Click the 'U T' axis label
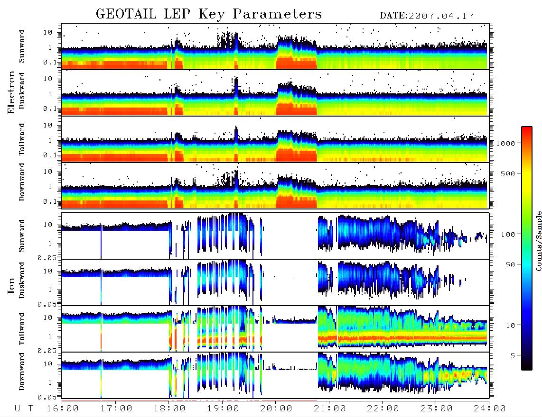The width and height of the screenshot is (542, 417). tap(24, 408)
